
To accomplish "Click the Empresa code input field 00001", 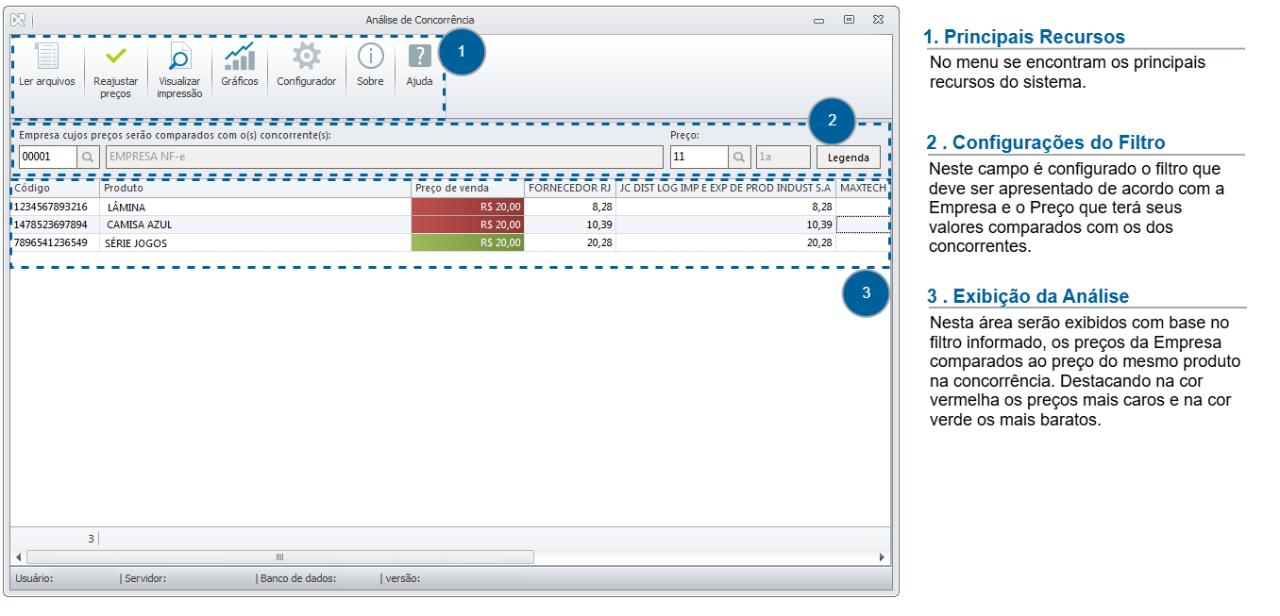I will pos(47,157).
